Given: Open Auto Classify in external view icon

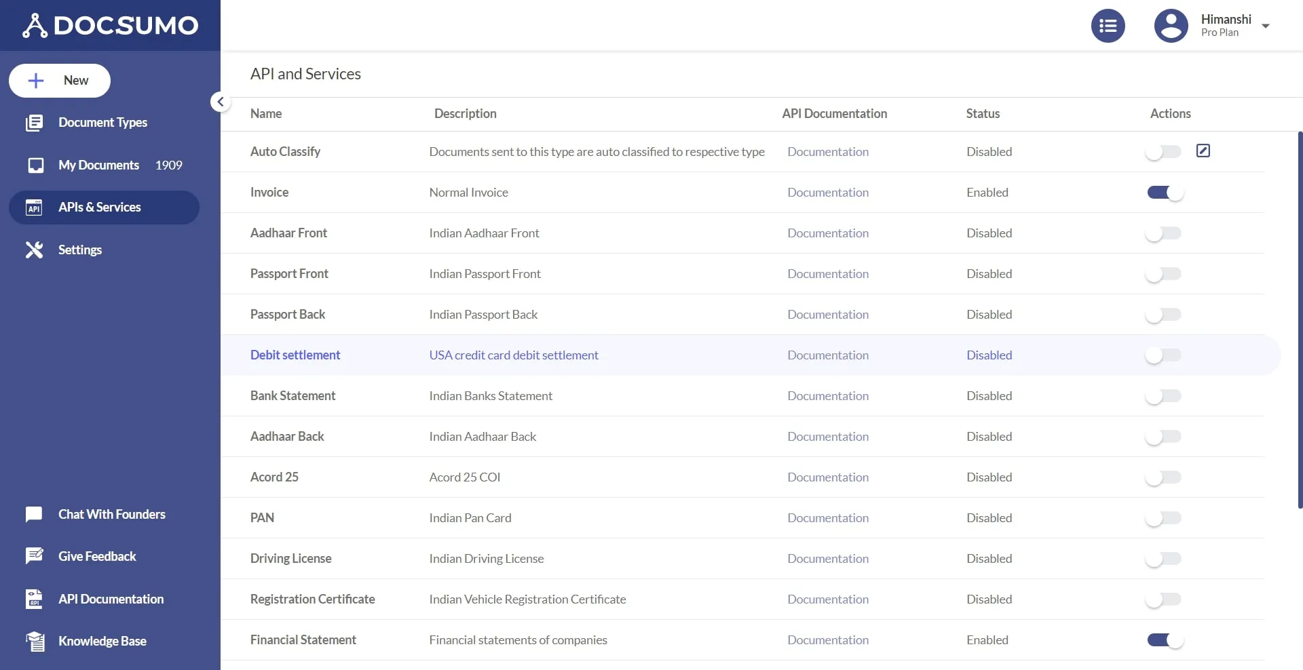Looking at the screenshot, I should click(x=1203, y=151).
